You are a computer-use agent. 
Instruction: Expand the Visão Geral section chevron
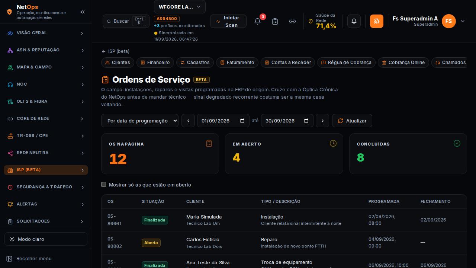[x=82, y=33]
